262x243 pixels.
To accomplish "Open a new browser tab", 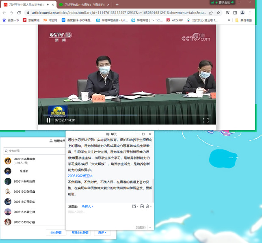I will 117,4.
